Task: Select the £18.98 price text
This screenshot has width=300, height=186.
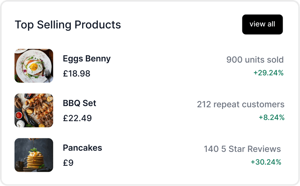Action: click(76, 73)
